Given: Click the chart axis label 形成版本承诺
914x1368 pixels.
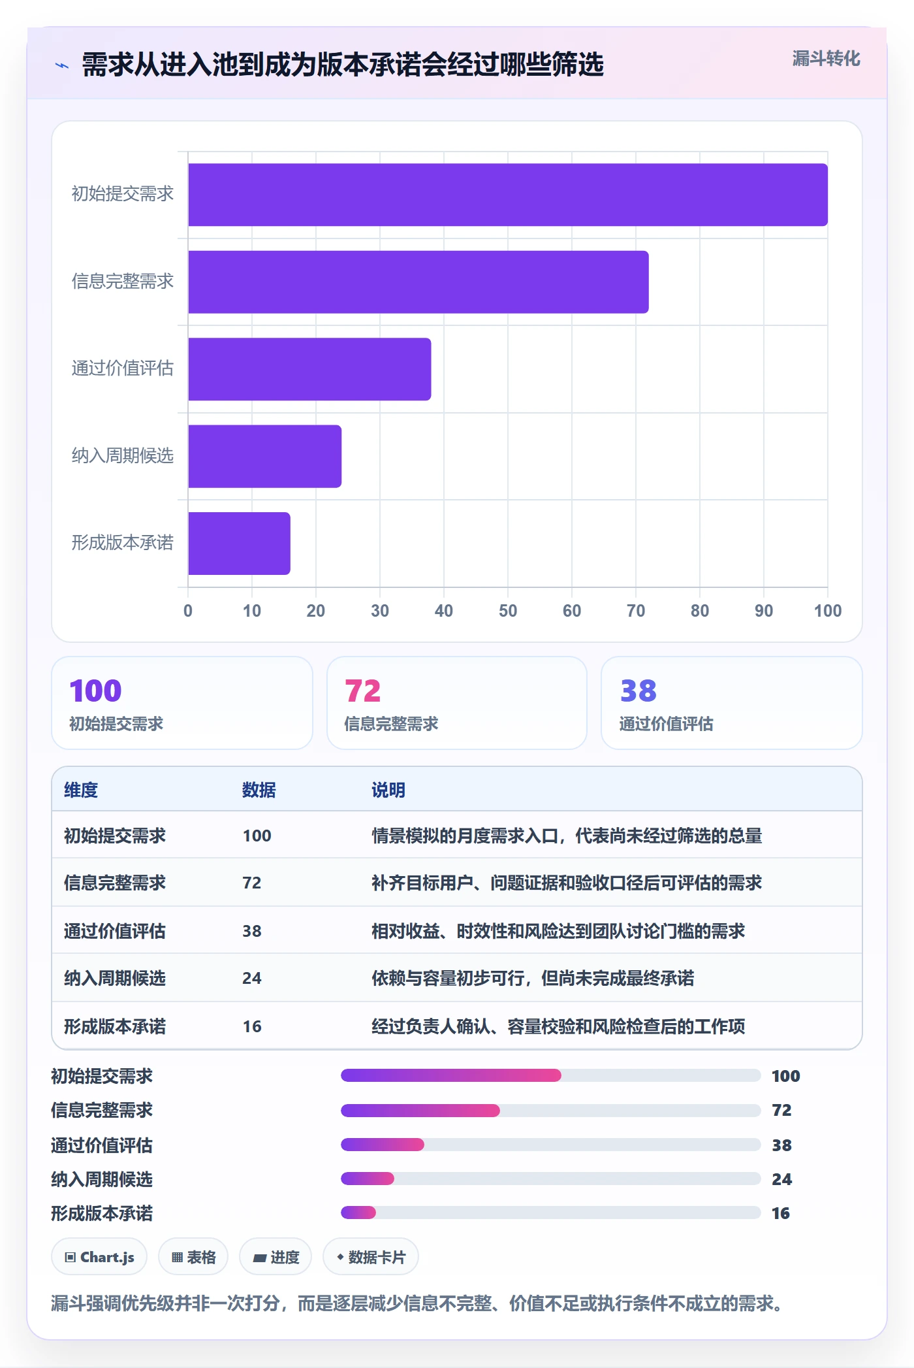Looking at the screenshot, I should coord(123,542).
